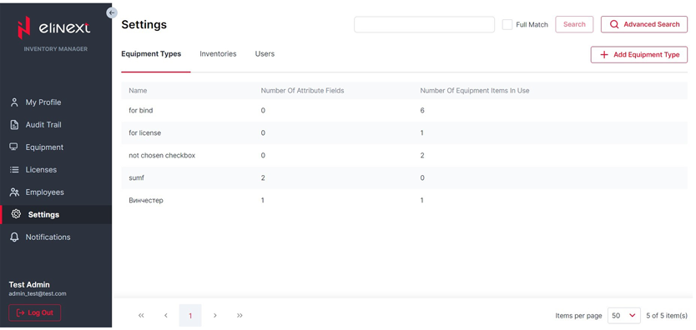Click the Audit Trail document icon
This screenshot has width=696, height=330.
(15, 125)
